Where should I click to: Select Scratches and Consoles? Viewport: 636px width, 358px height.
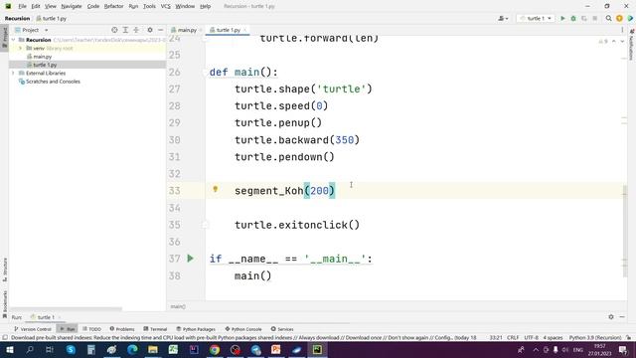(x=53, y=82)
